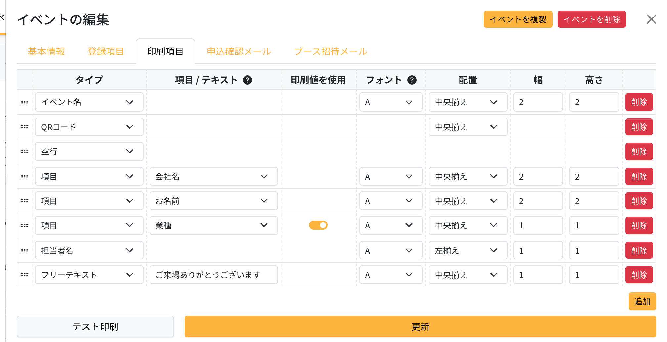Click the イベントを削除 button
This screenshot has height=342, width=667.
(592, 19)
